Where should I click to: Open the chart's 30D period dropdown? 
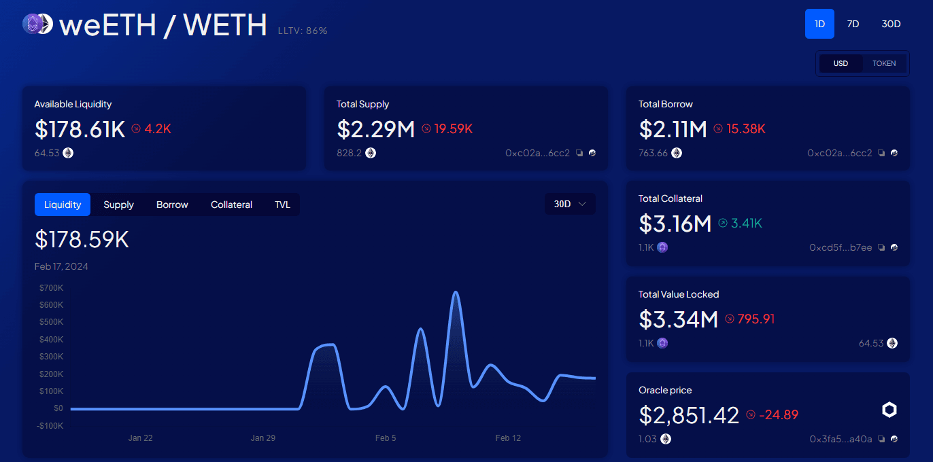(x=570, y=204)
